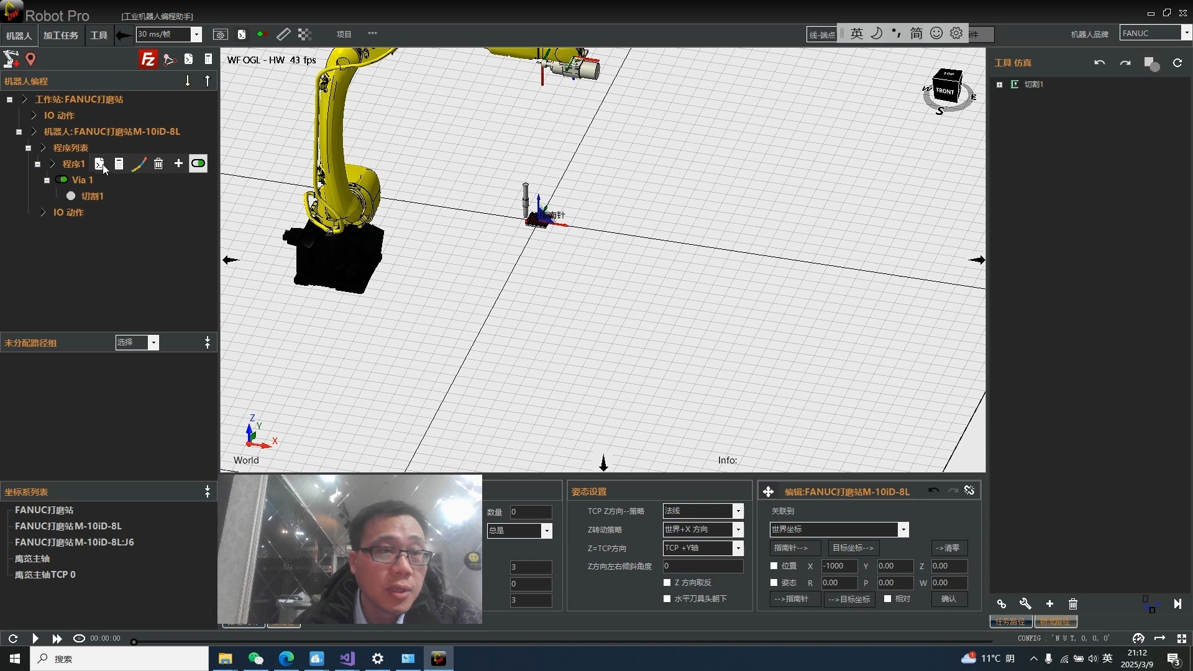The height and width of the screenshot is (671, 1193).
Task: Collapse the 工作站:FANUC打磨站 tree node
Action: (x=10, y=99)
